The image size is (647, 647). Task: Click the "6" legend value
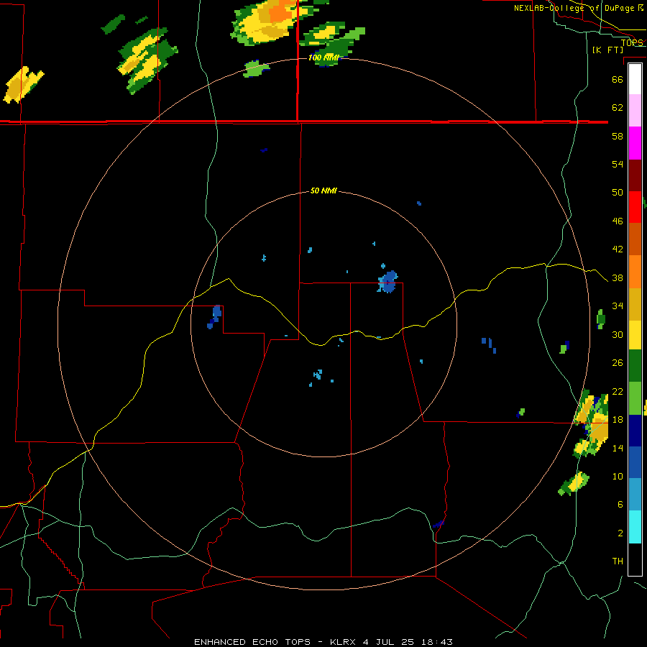point(620,504)
